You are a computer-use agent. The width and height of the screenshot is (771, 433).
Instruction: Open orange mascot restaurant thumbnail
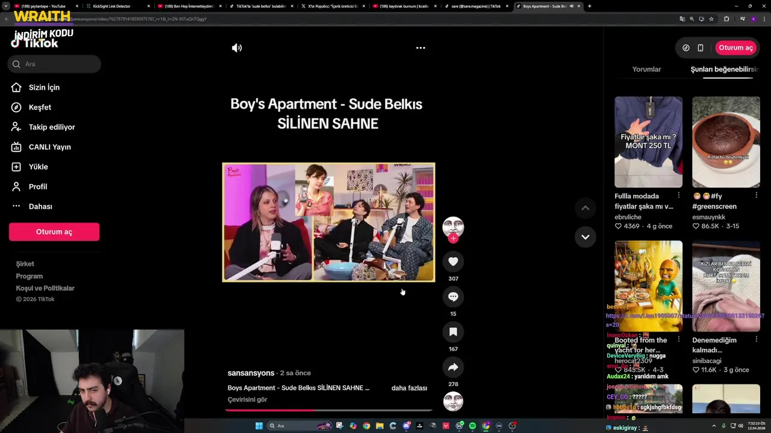pyautogui.click(x=648, y=286)
